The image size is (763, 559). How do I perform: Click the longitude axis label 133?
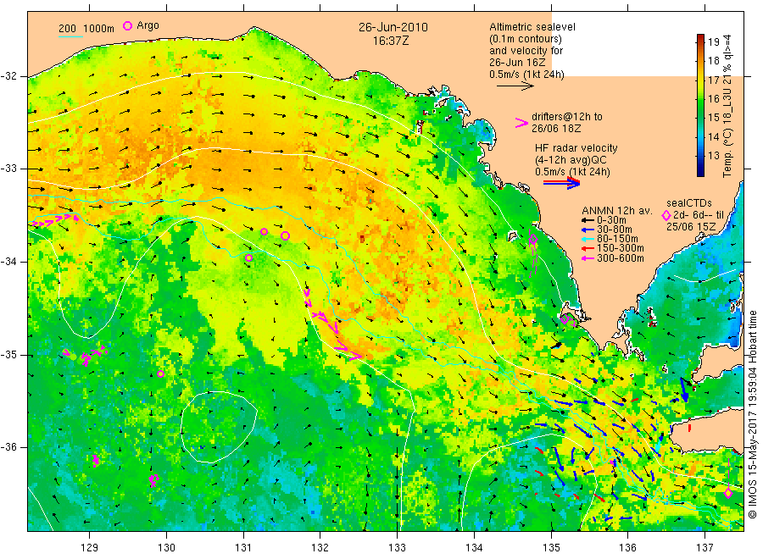(x=397, y=548)
